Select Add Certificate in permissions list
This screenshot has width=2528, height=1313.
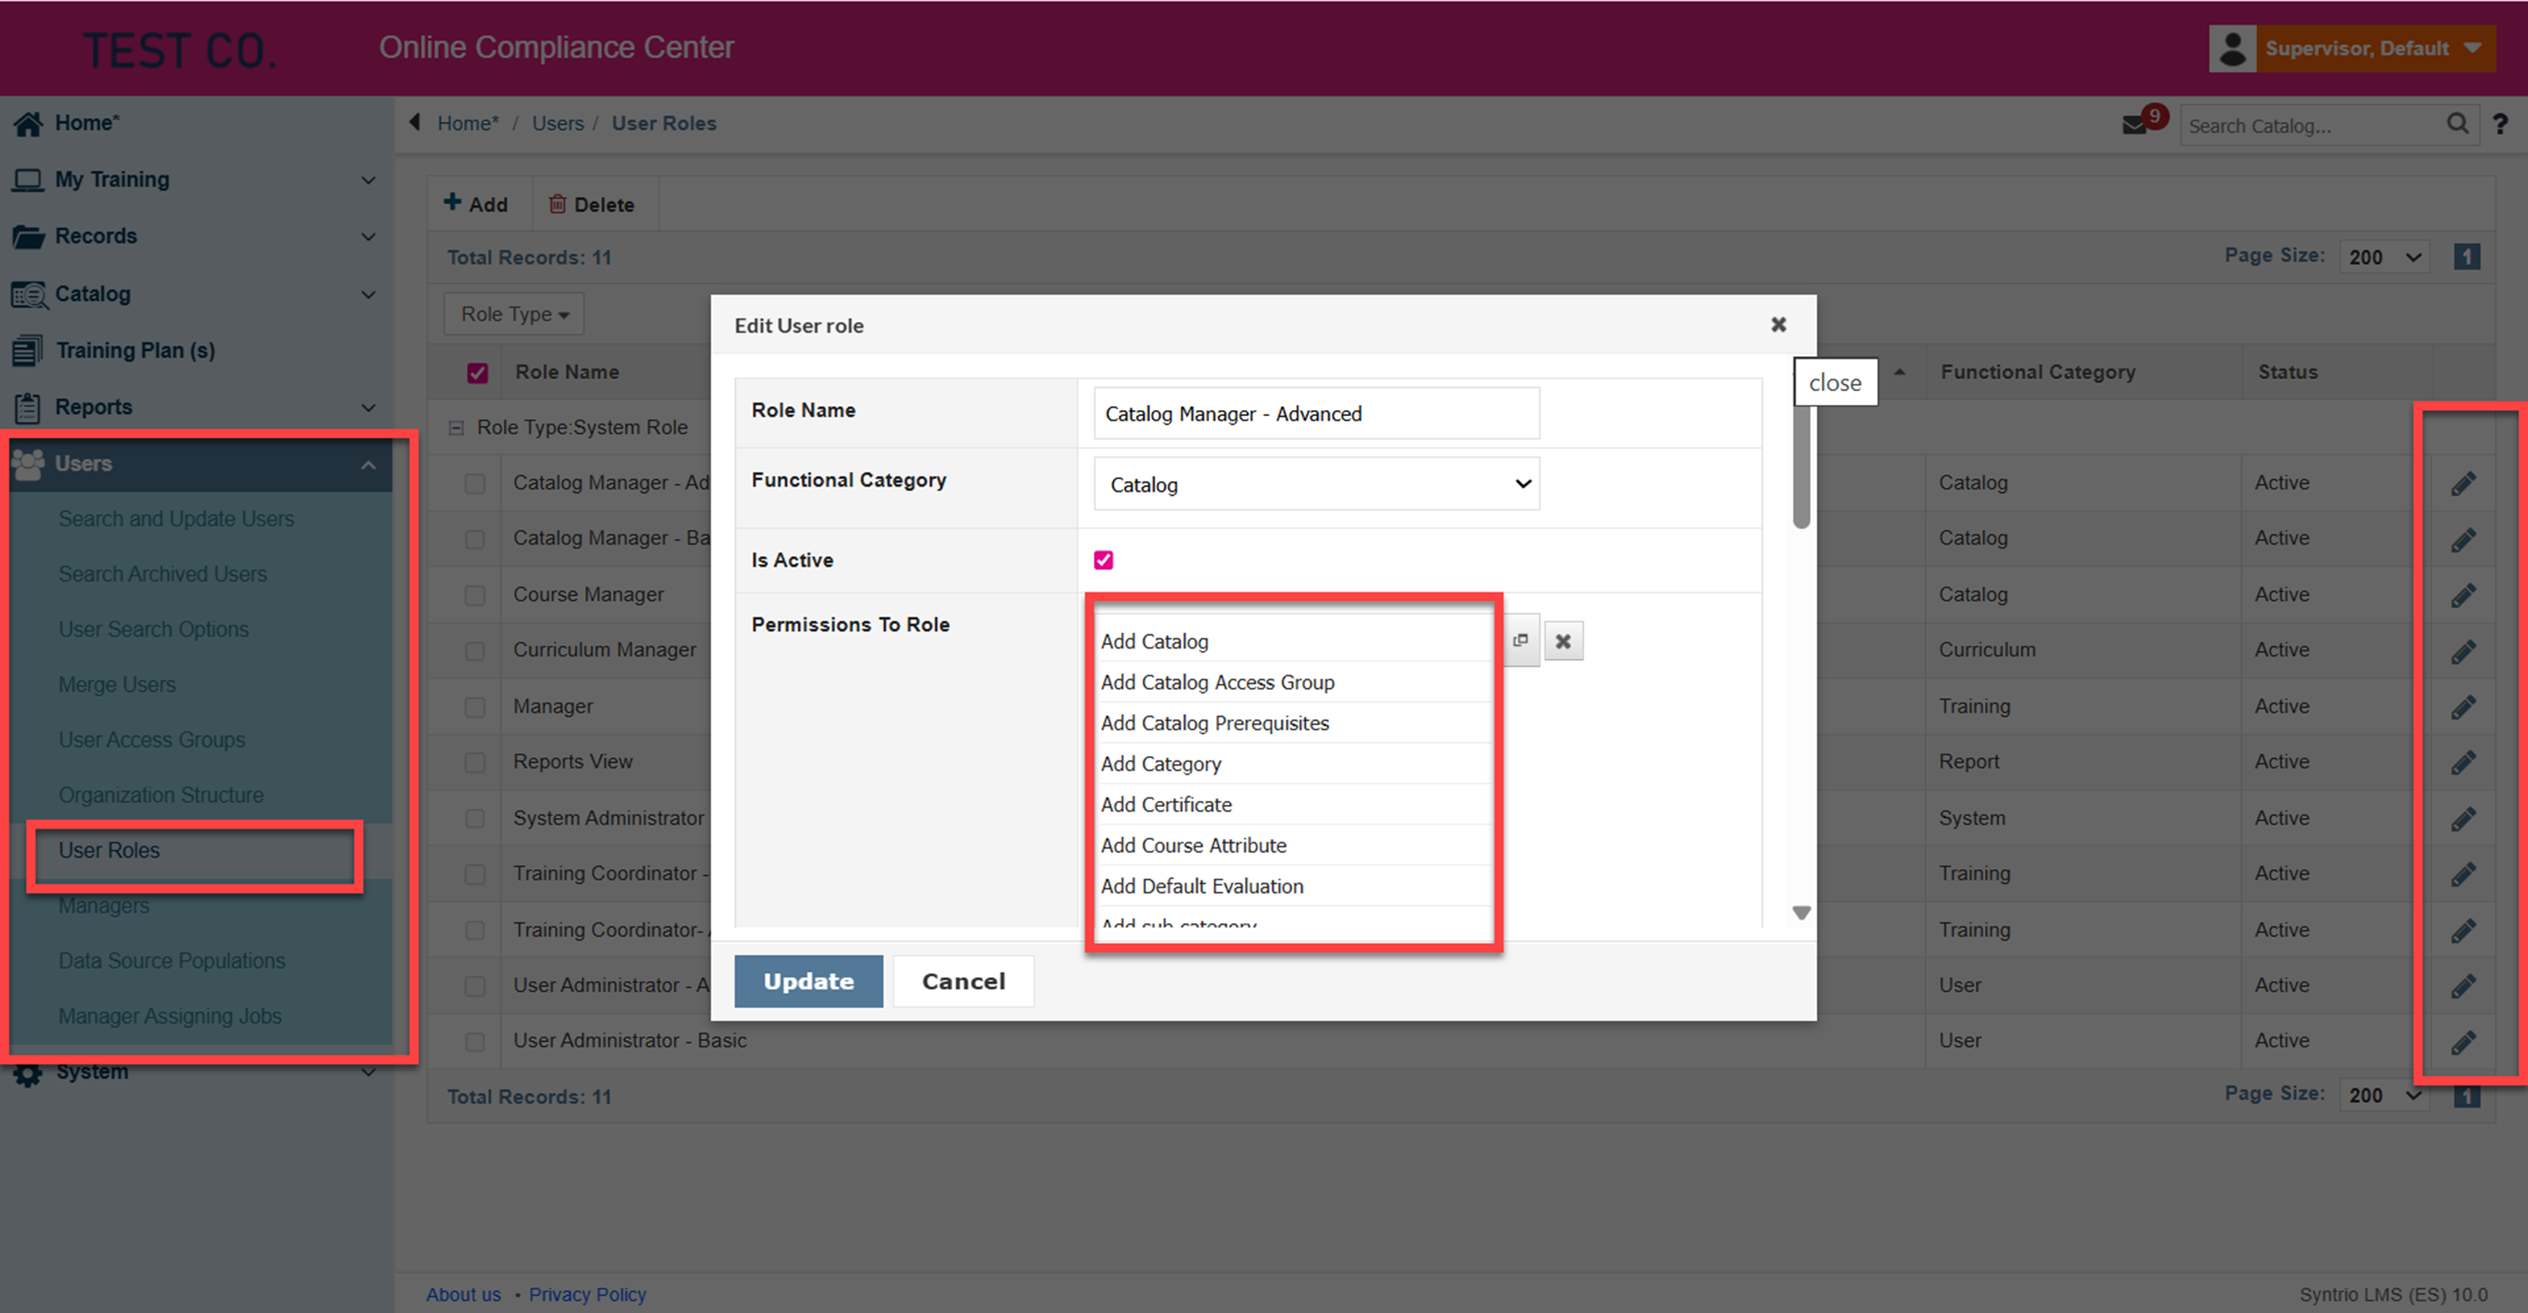click(1166, 804)
